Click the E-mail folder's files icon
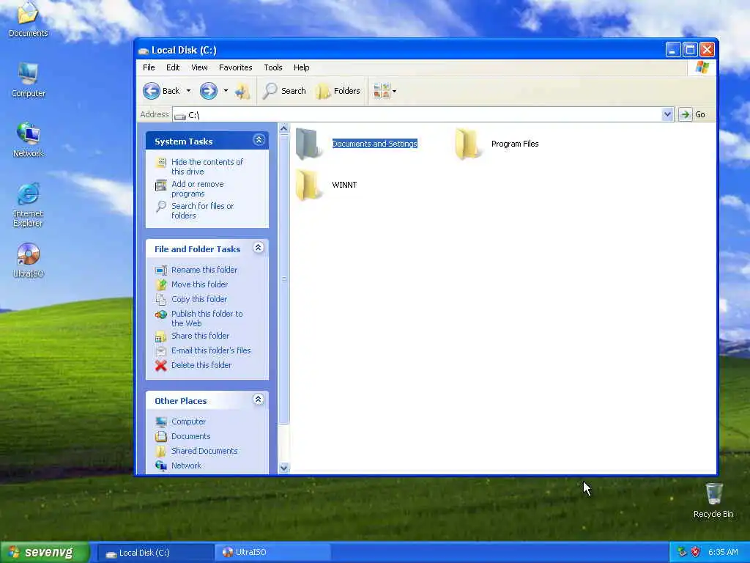The image size is (750, 563). pos(161,351)
